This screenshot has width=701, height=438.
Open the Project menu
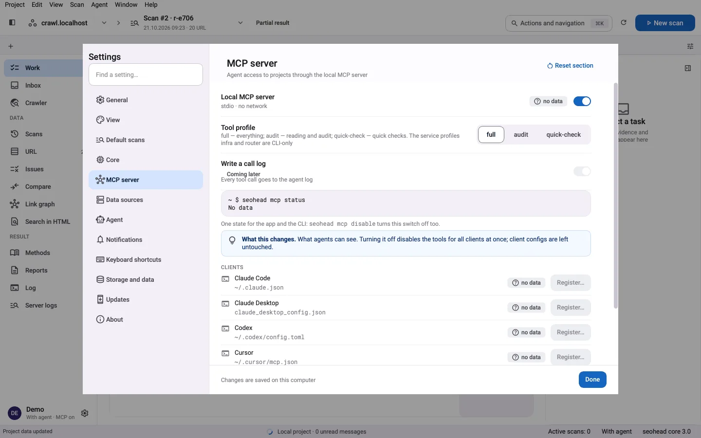[x=15, y=4]
